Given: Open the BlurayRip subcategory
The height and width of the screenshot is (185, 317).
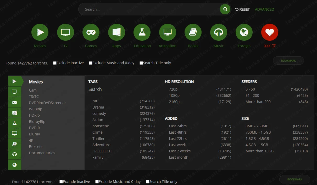Looking at the screenshot, I should click(37, 122).
